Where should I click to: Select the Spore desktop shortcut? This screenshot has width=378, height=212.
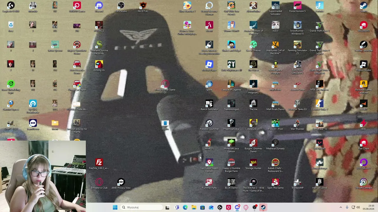coord(209,86)
